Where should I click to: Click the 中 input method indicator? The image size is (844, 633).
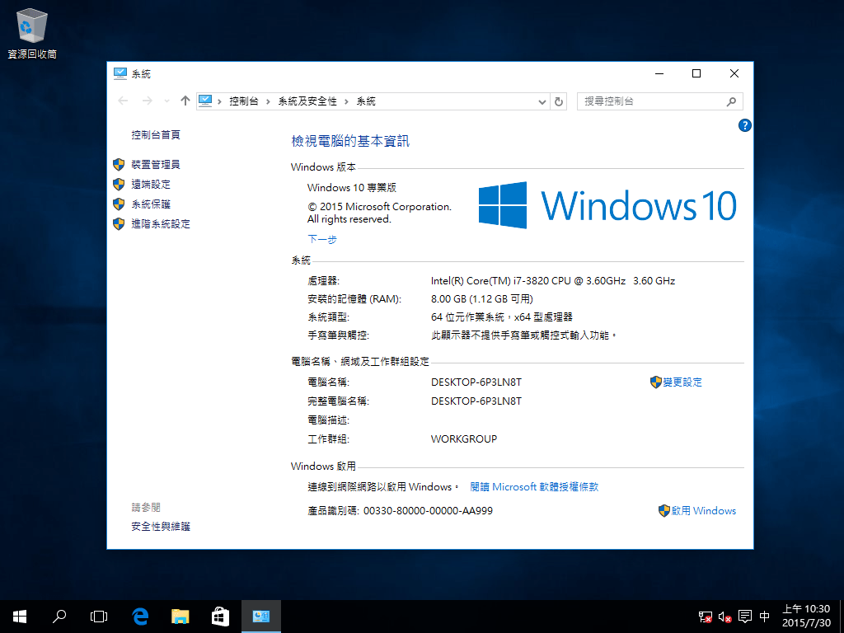pos(764,617)
